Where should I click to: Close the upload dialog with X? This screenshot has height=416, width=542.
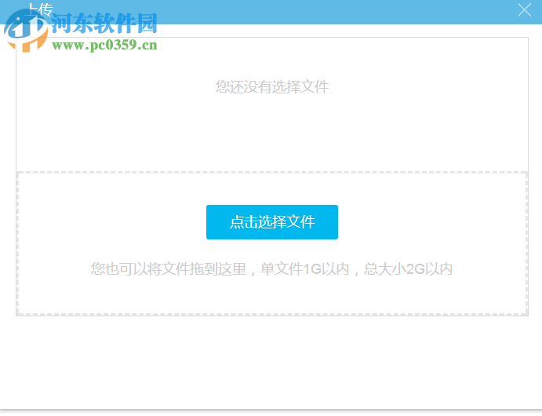click(x=525, y=10)
